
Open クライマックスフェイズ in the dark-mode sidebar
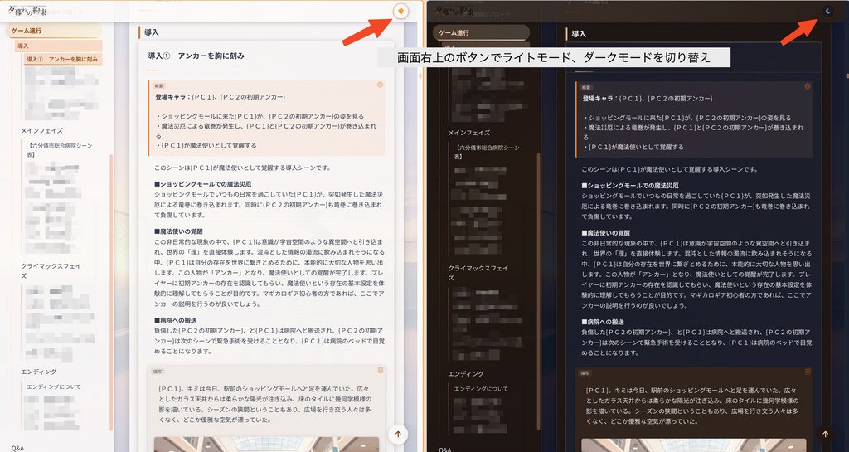pos(478,273)
